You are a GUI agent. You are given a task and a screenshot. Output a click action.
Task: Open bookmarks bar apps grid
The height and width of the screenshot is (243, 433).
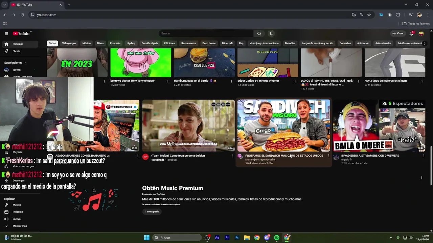tap(5, 24)
